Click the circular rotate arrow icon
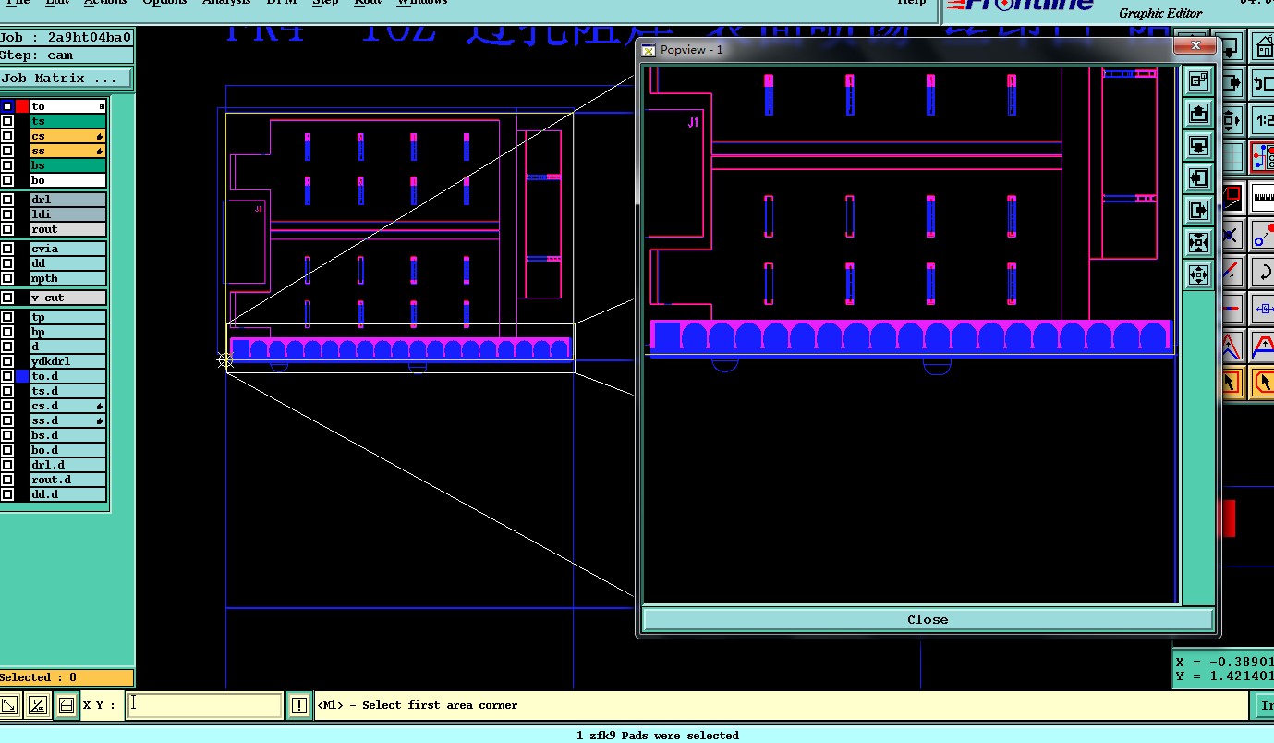 pyautogui.click(x=1263, y=272)
